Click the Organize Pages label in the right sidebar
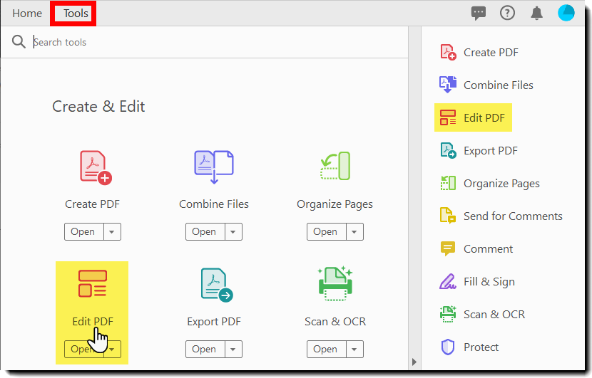The image size is (592, 378). coord(501,184)
